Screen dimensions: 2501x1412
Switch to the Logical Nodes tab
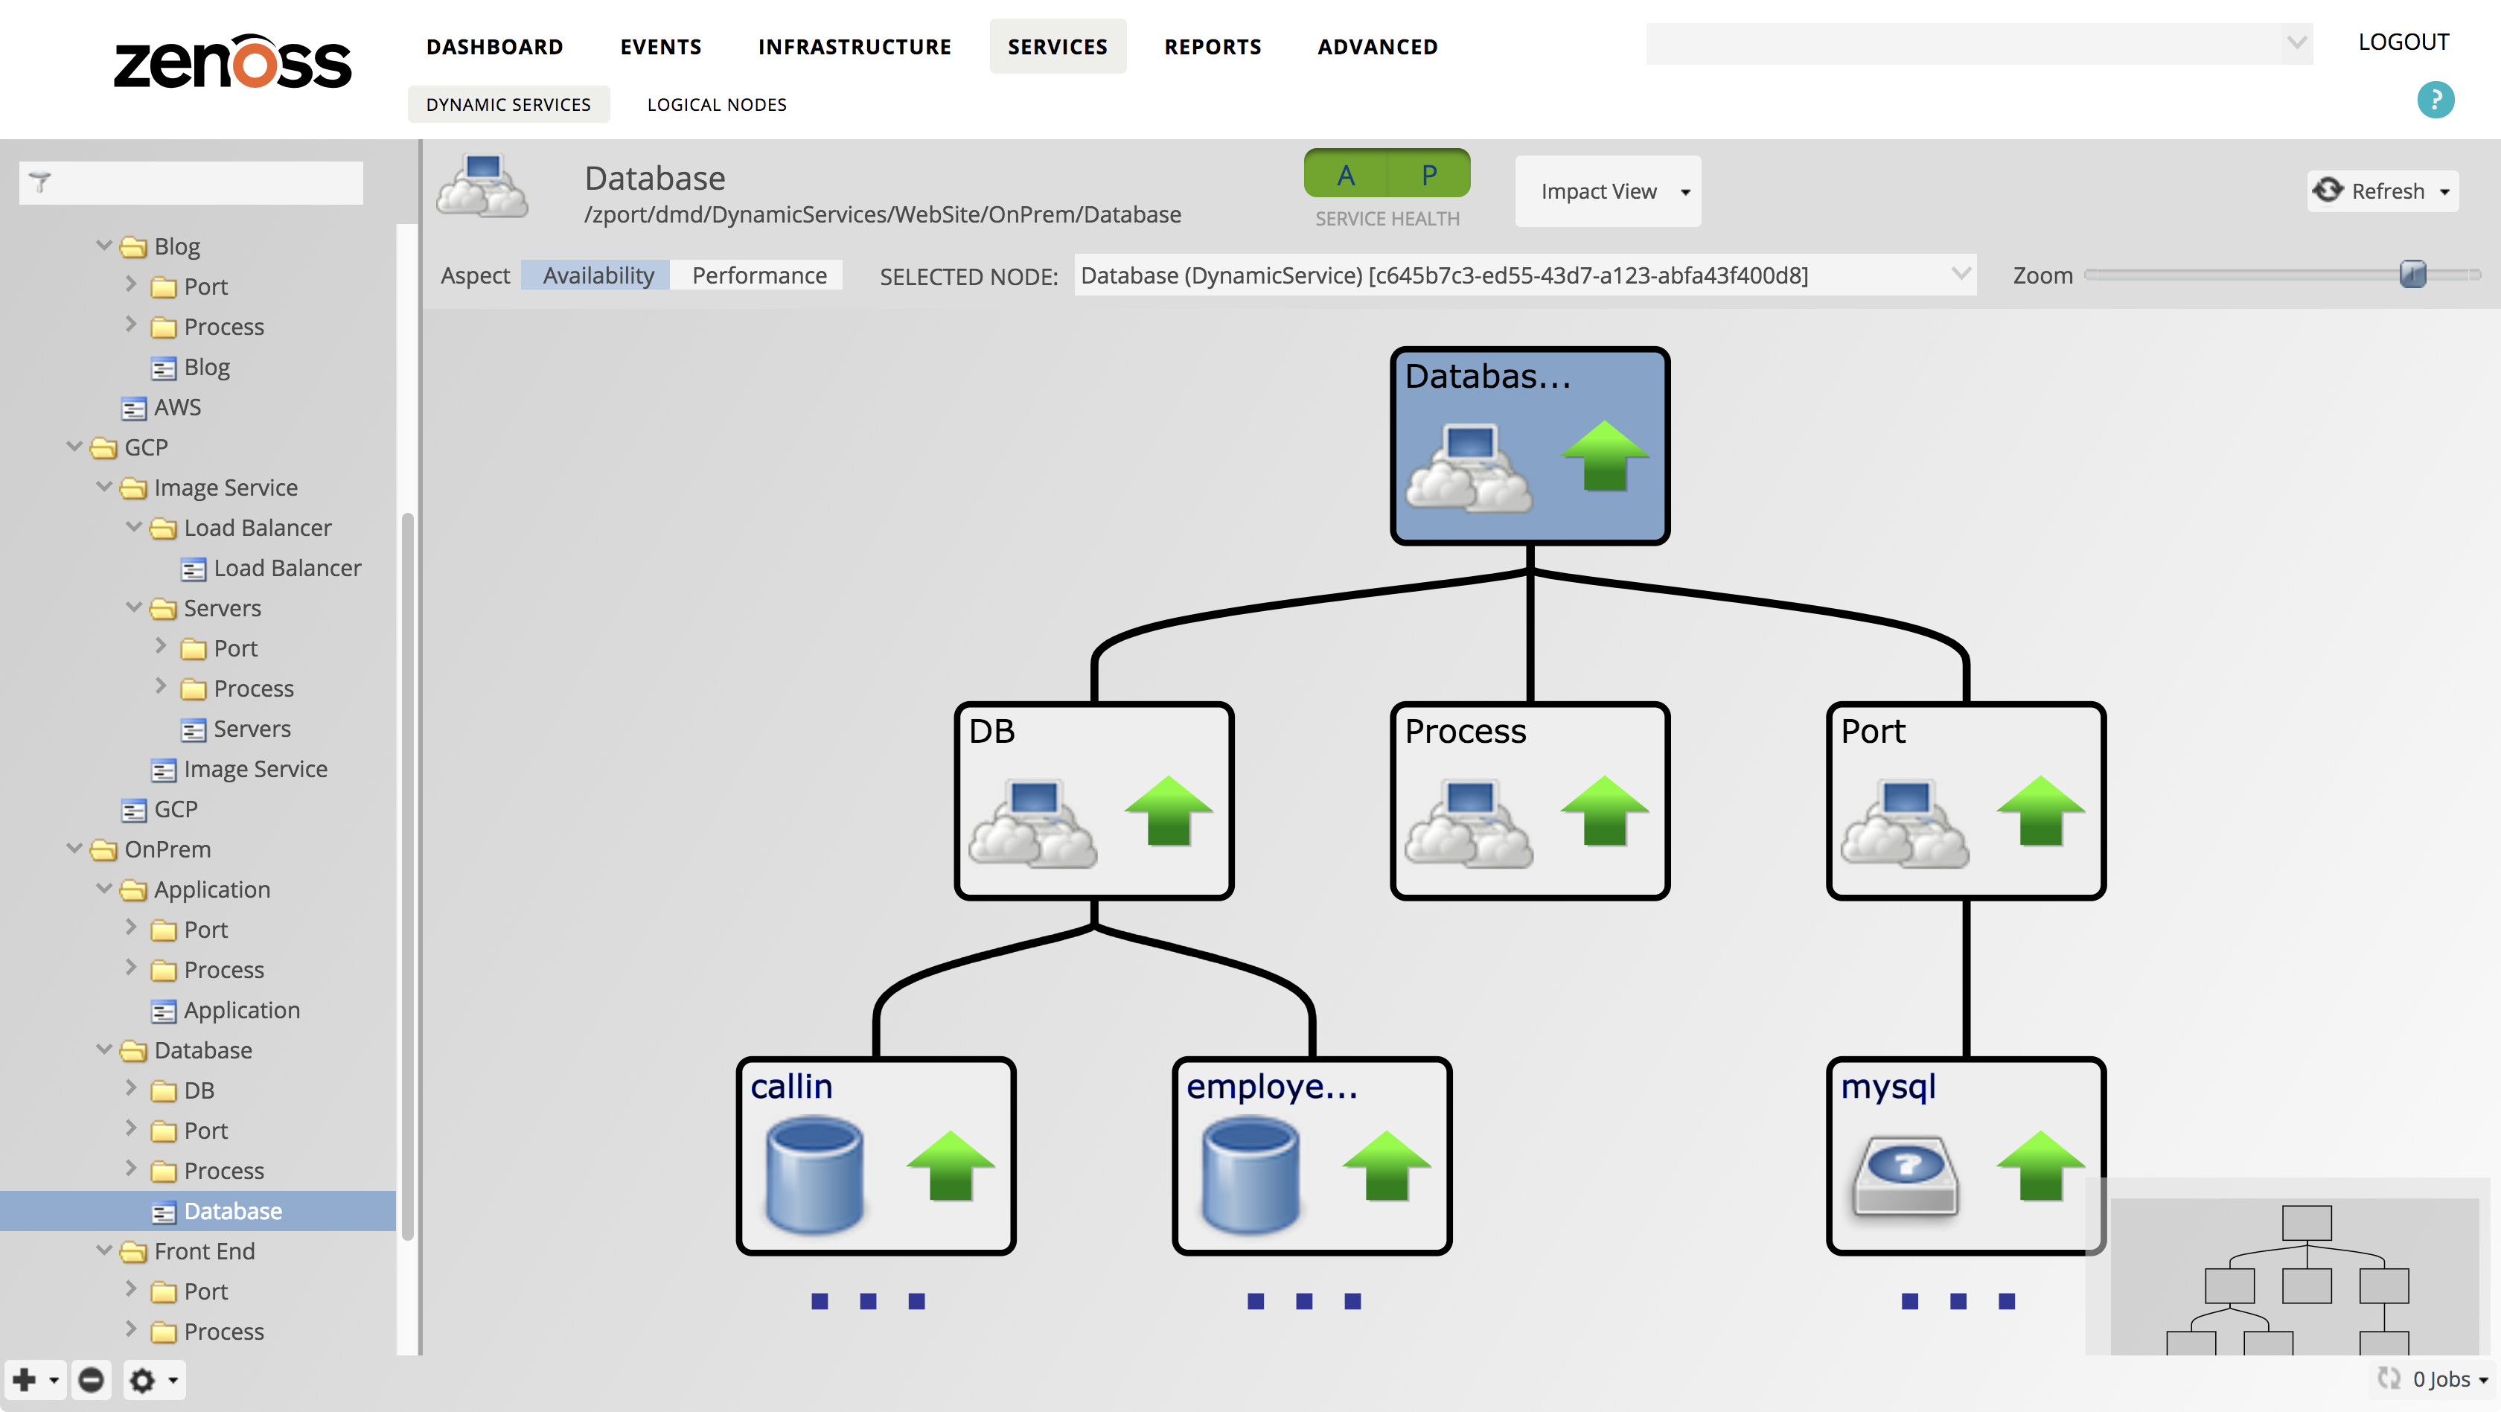[717, 105]
